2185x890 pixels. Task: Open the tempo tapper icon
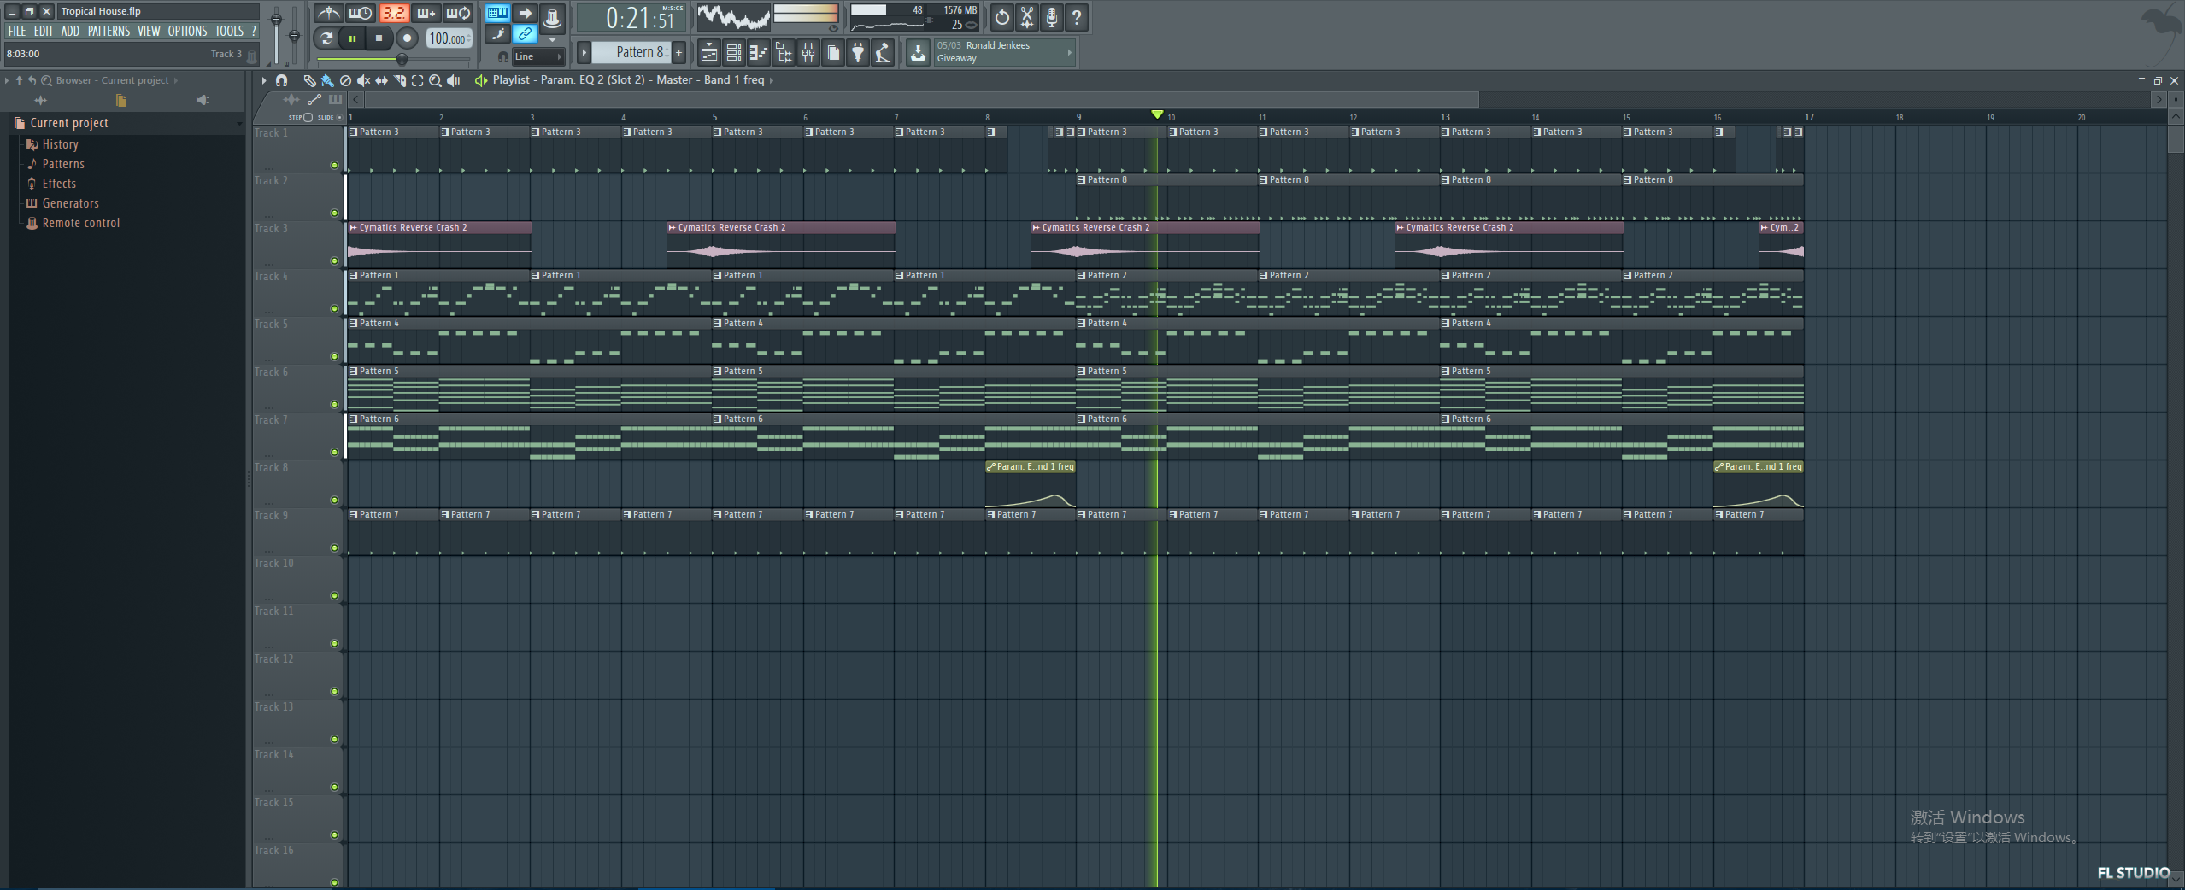(x=883, y=53)
